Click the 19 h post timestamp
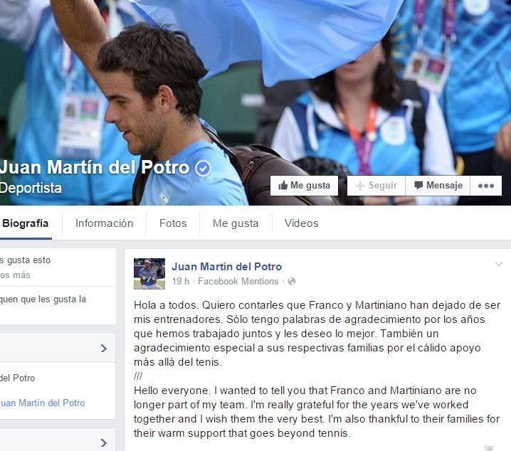The height and width of the screenshot is (451, 511). [x=181, y=282]
